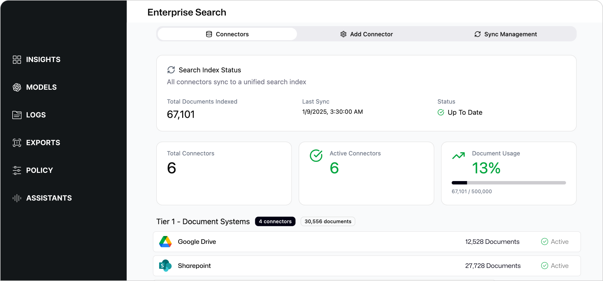The width and height of the screenshot is (603, 281).
Task: Click the Sharepoint logo icon
Action: tap(165, 266)
